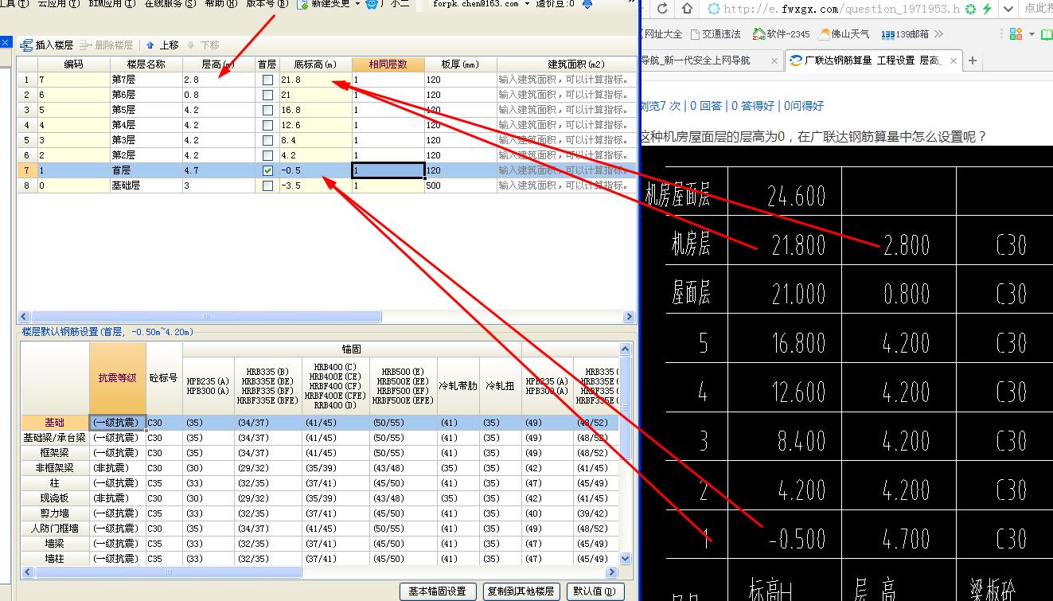Toggle 首层 checkbox for 第5层 row

pyautogui.click(x=267, y=110)
